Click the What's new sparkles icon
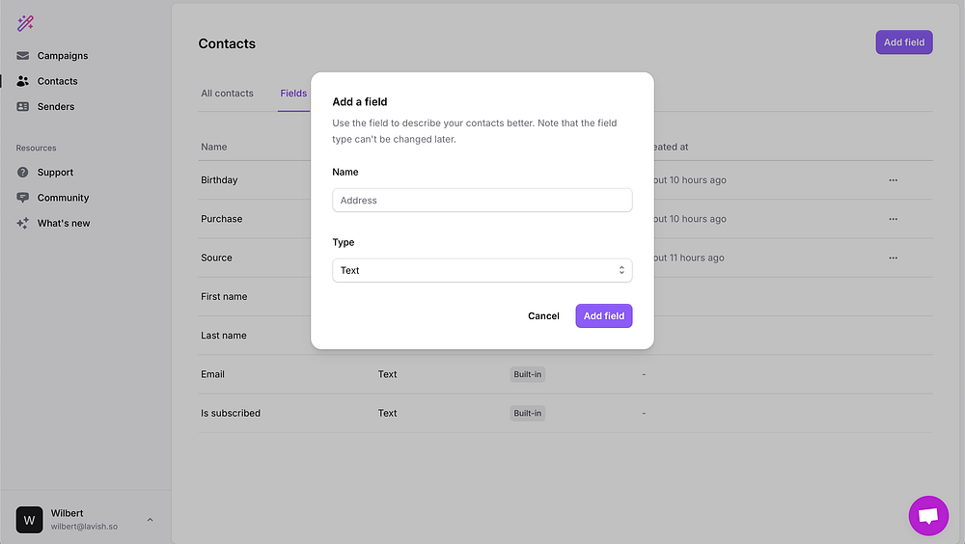The image size is (965, 544). click(23, 223)
